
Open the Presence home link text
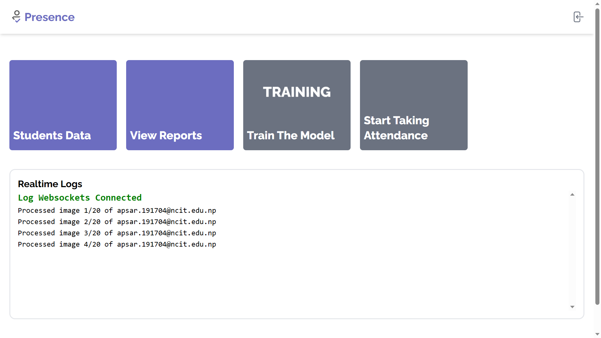click(x=49, y=17)
